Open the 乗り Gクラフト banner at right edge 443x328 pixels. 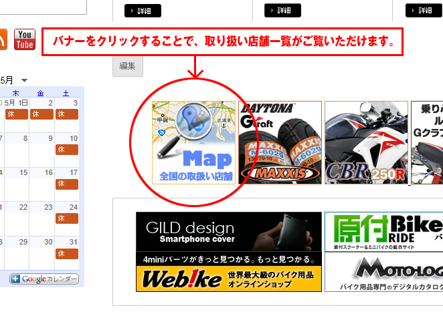coord(427,143)
